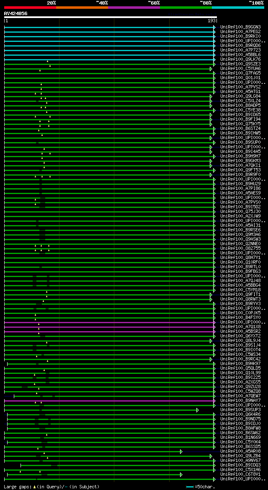Click the cyan =50char. scale sample
The width and height of the screenshot is (268, 490).
point(190,487)
